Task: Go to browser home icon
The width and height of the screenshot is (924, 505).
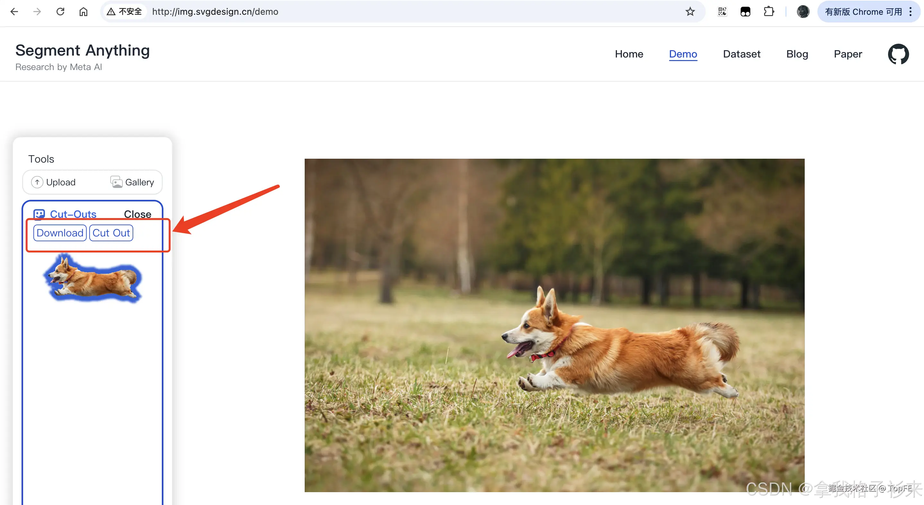Action: pyautogui.click(x=83, y=12)
